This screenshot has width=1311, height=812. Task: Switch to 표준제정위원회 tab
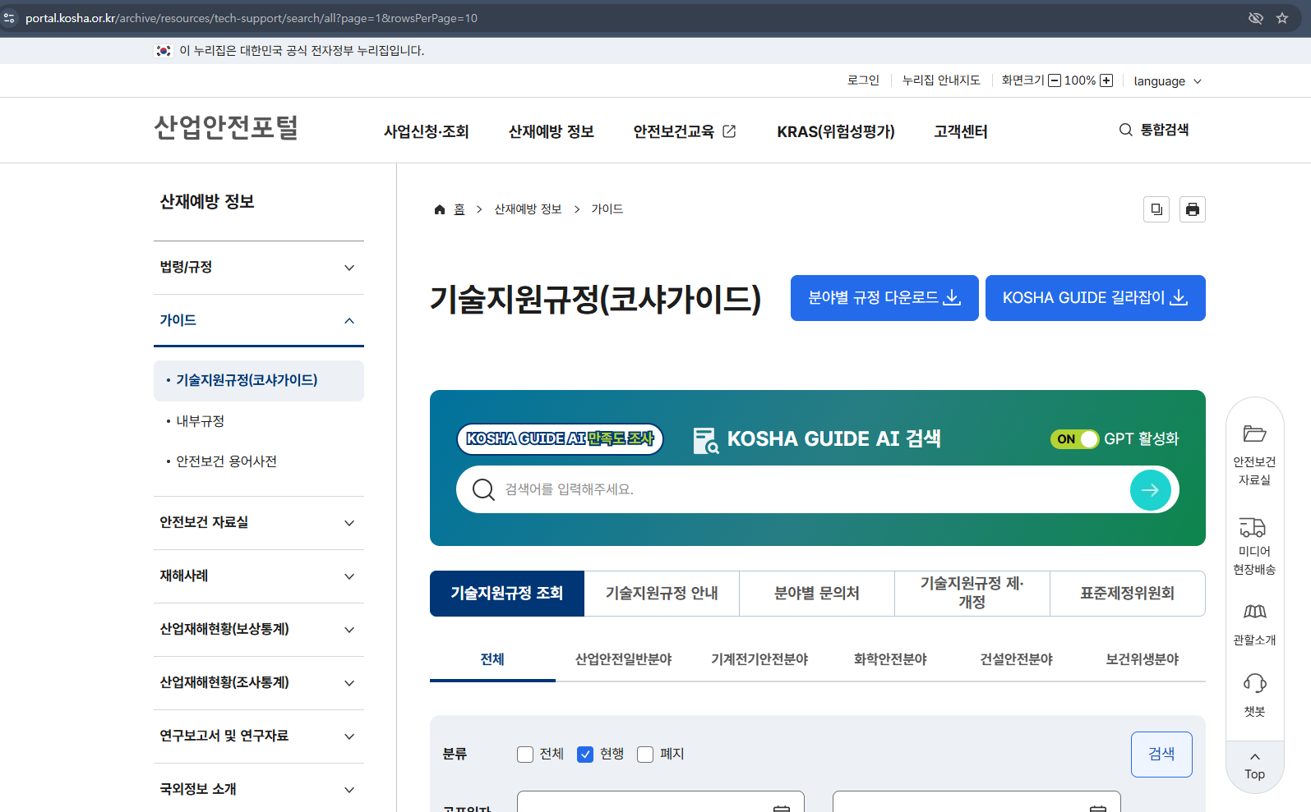[x=1128, y=594]
